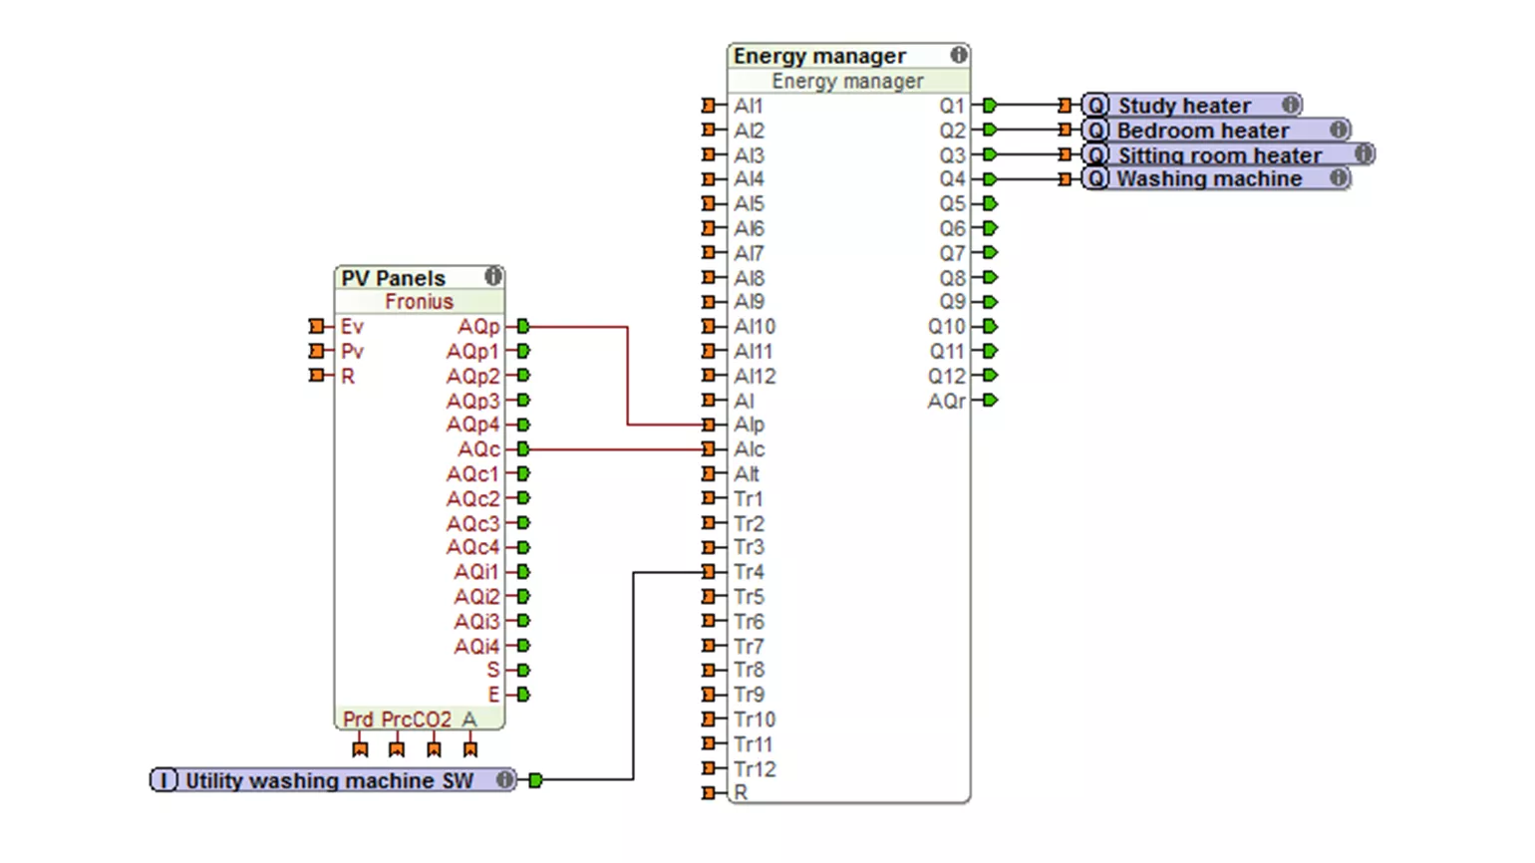The image size is (1535, 863).
Task: Select Tr12 input connector of Energy manager
Action: click(x=709, y=768)
